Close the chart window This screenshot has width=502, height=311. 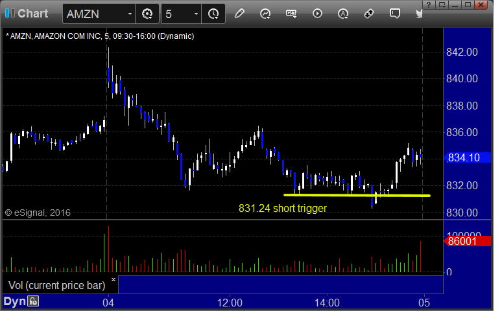(x=481, y=5)
